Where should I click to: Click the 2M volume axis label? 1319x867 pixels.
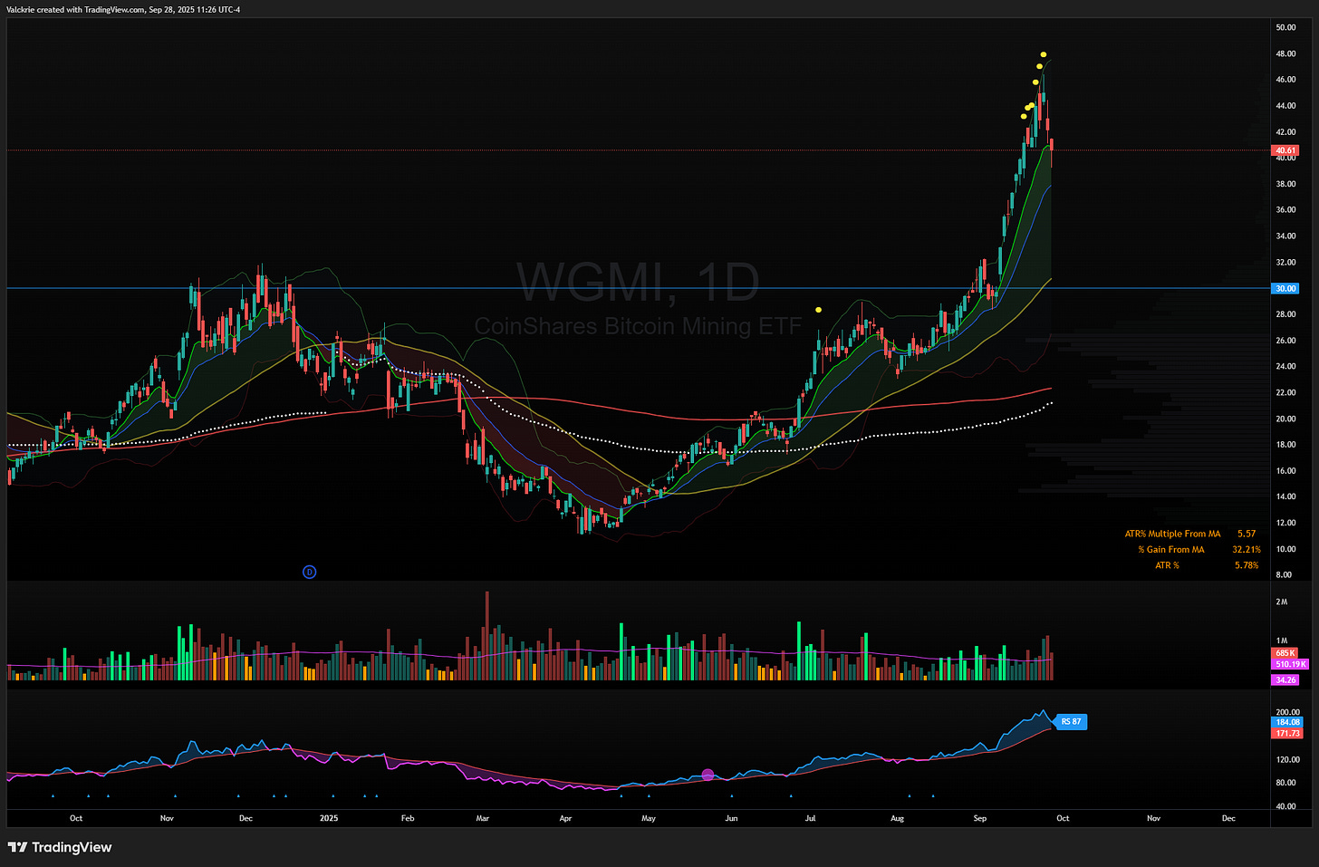[1281, 602]
